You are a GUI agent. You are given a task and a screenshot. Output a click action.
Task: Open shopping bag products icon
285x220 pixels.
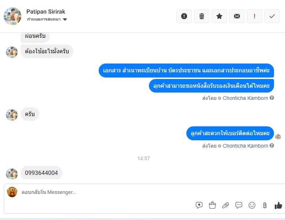click(x=212, y=205)
